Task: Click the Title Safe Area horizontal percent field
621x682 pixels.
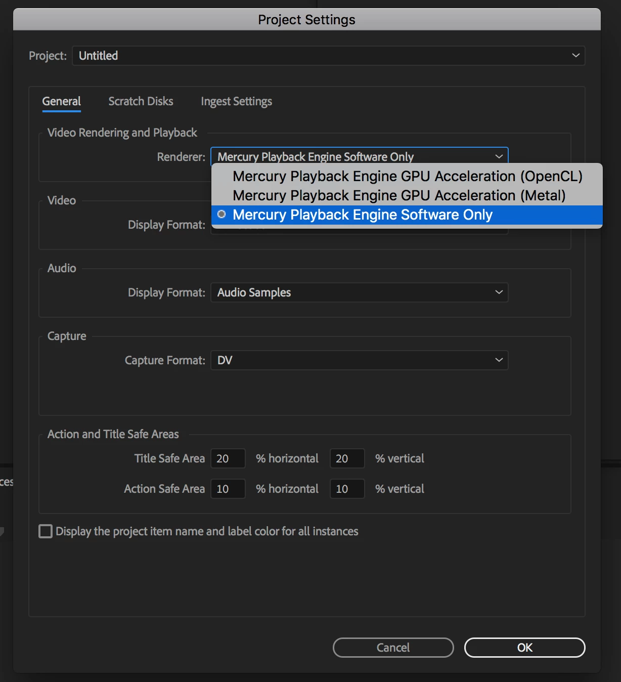Action: click(x=228, y=458)
